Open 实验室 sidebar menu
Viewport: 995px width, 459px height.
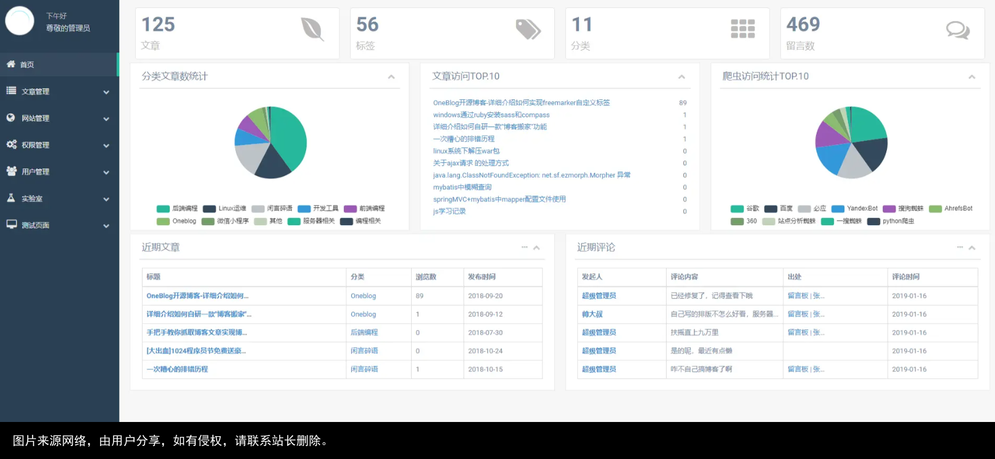59,199
